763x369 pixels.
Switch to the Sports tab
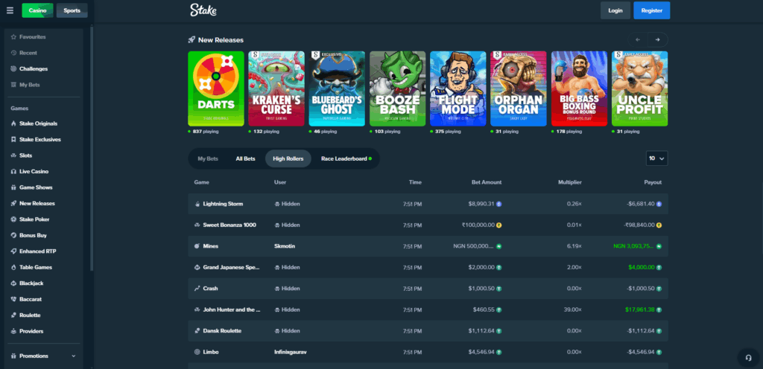coord(72,10)
